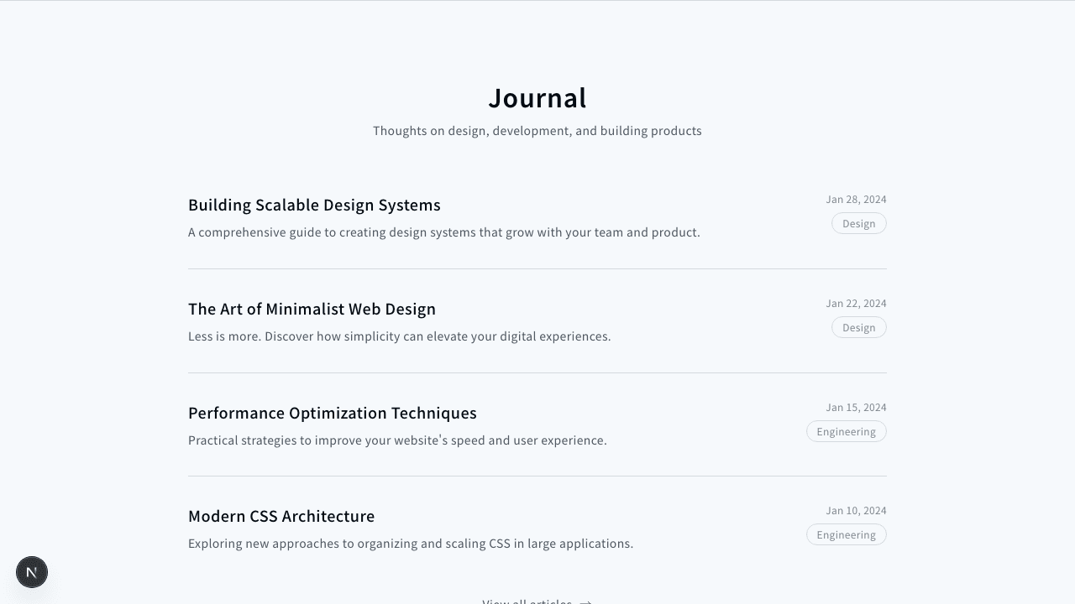Select the Engineering tag on Performance Optimization Techniques

click(846, 432)
